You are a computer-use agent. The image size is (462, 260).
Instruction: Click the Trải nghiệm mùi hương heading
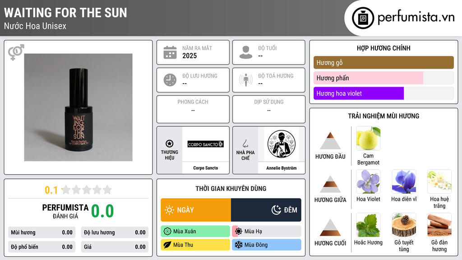[383, 116]
